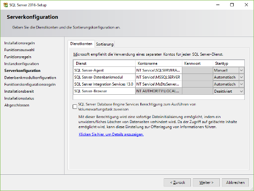Close the SQL Server 2016 Setup window
Viewport: 254px width, 191px height.
[x=246, y=5]
